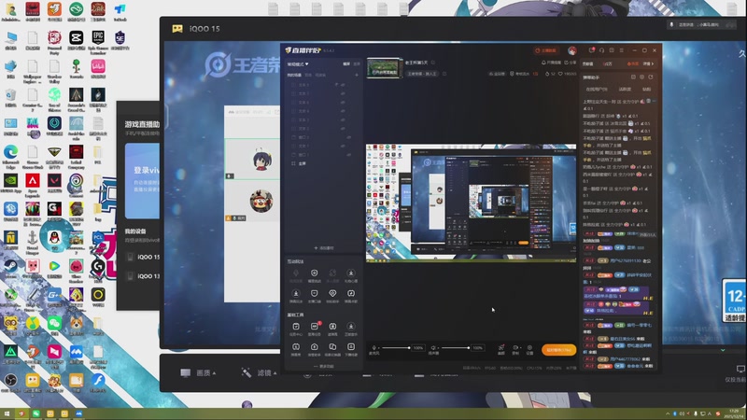Click the microphone icon beside the volume slider
The image size is (747, 420).
[x=374, y=348]
